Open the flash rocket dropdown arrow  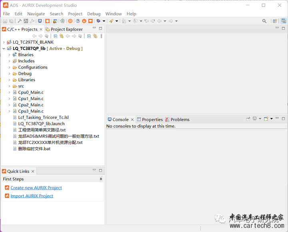click(117, 21)
